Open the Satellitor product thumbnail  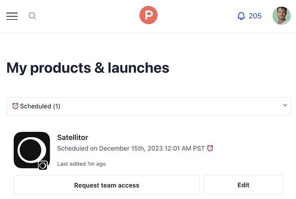click(31, 150)
